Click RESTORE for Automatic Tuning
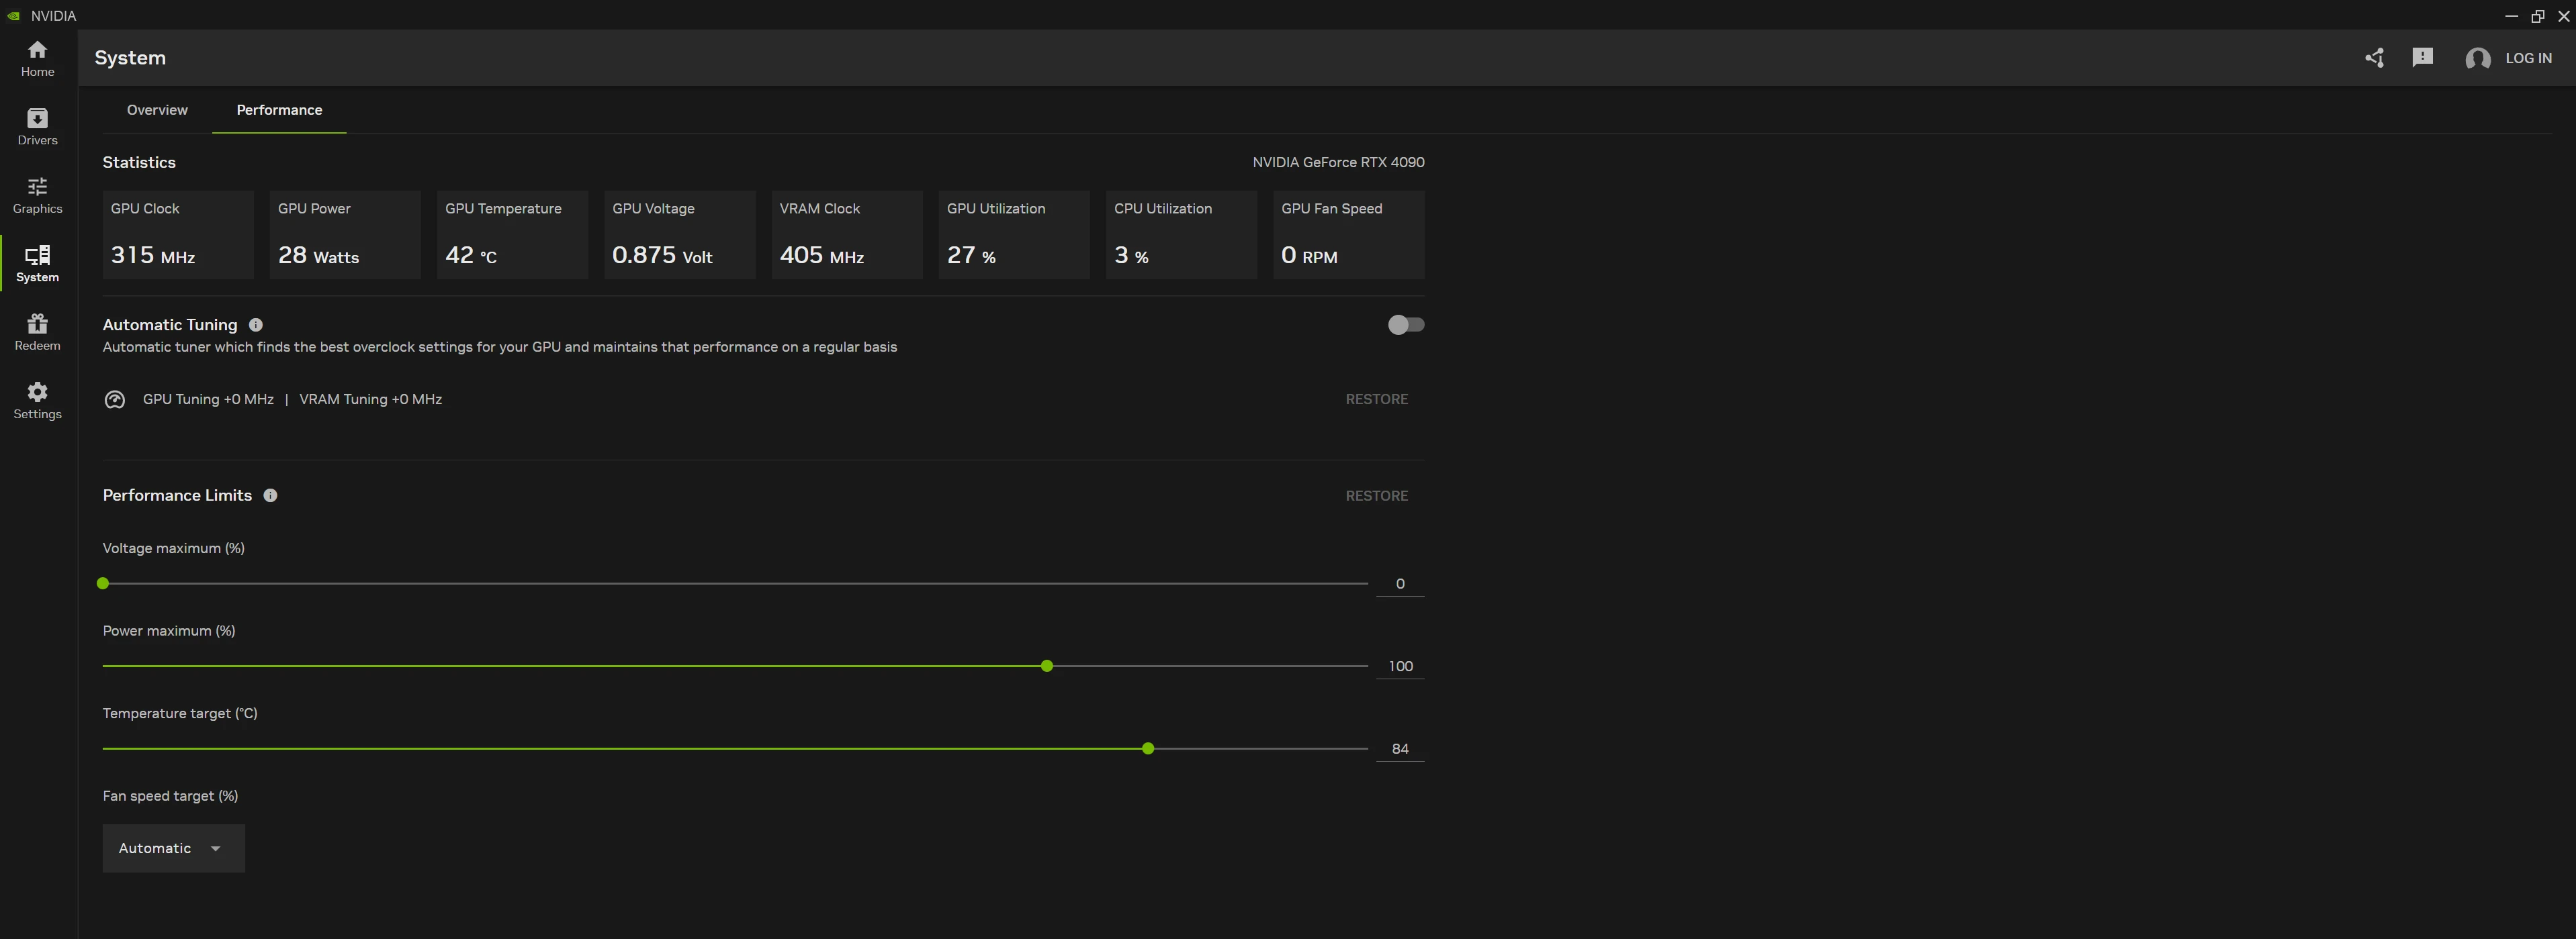This screenshot has height=939, width=2576. coord(1376,399)
